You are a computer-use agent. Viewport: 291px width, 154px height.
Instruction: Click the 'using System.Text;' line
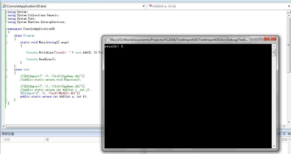(x=22, y=19)
